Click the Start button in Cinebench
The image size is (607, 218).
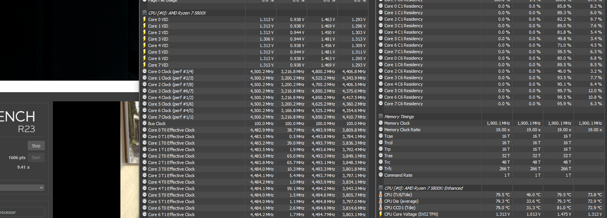(x=36, y=158)
